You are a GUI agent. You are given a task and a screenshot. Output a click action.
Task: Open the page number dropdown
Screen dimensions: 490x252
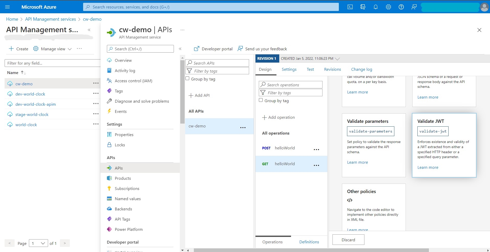tap(38, 243)
